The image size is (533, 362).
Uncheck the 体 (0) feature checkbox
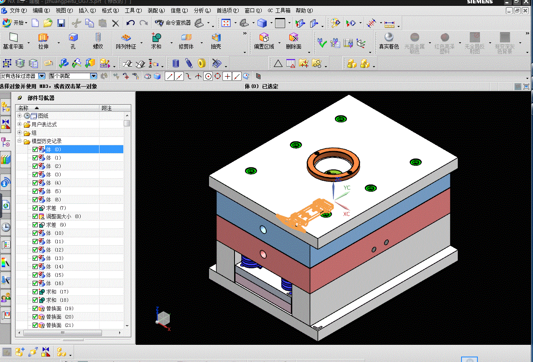pyautogui.click(x=35, y=149)
